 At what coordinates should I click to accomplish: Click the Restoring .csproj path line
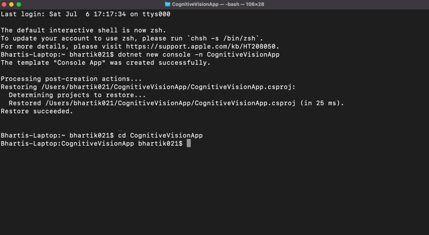[148, 87]
